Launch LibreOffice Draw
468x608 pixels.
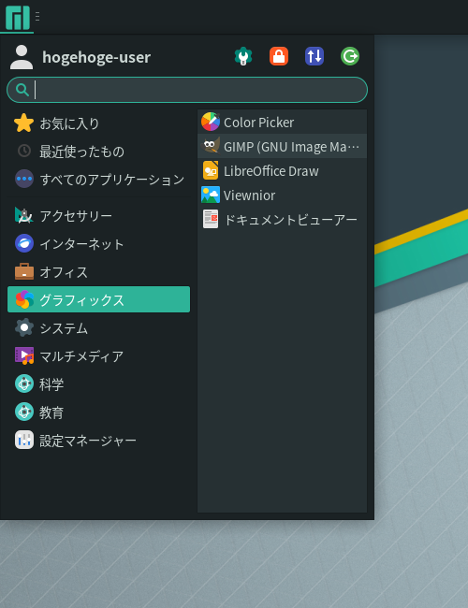pyautogui.click(x=282, y=170)
